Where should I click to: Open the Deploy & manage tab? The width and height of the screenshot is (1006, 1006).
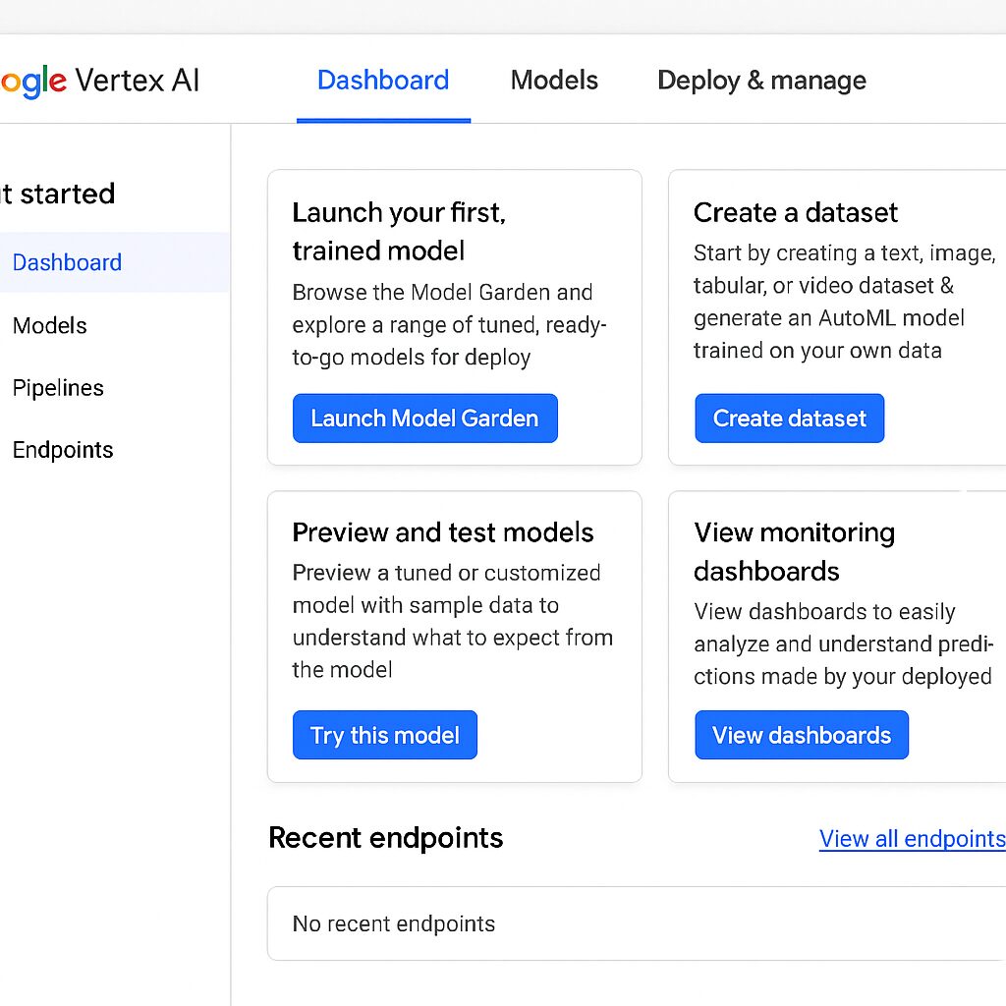761,81
